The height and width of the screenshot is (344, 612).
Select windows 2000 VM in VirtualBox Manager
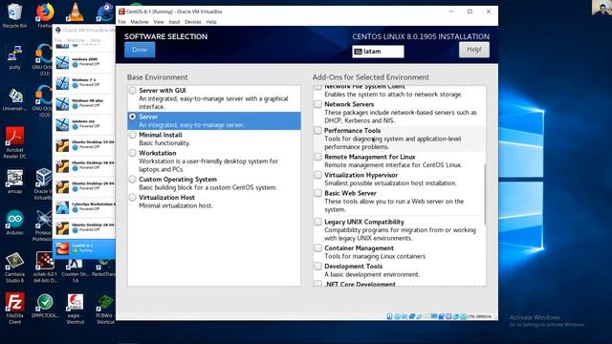[84, 62]
